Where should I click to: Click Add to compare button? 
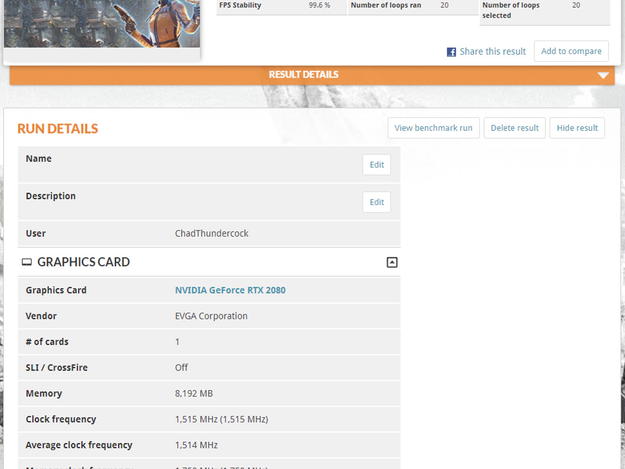pos(571,51)
